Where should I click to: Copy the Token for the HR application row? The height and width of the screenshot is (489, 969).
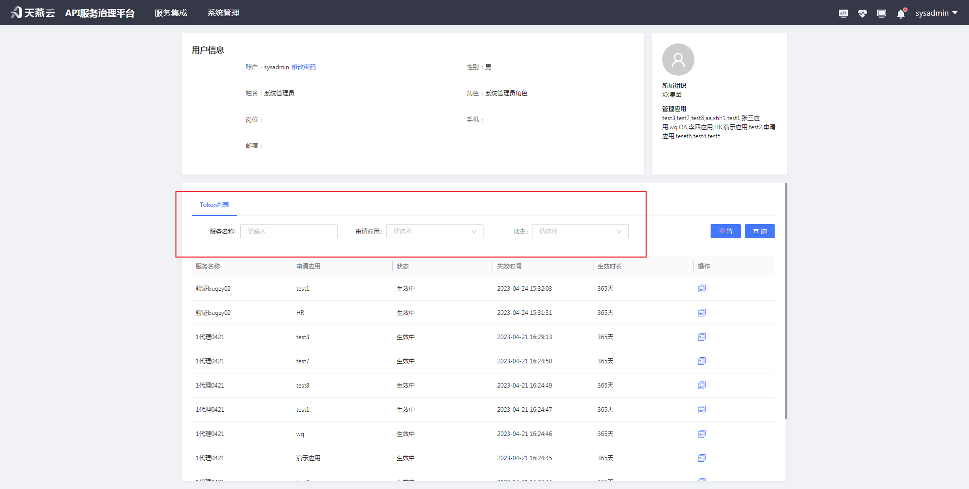coord(702,312)
